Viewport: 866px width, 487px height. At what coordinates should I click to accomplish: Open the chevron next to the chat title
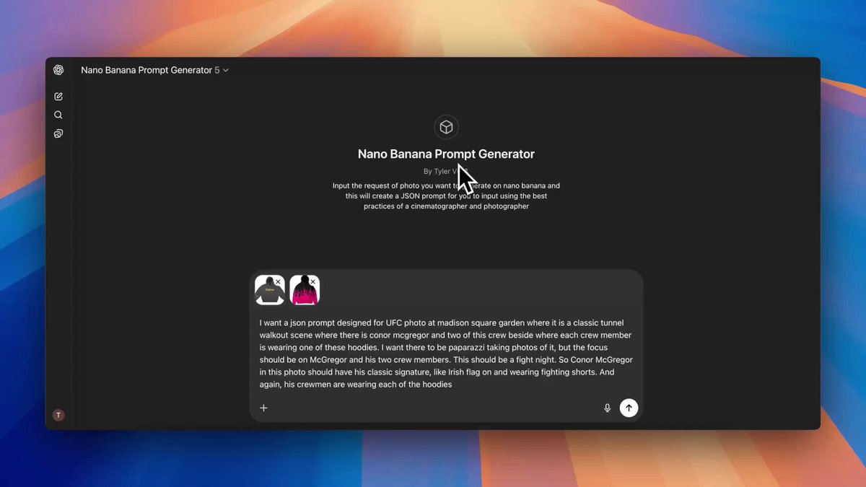click(224, 70)
